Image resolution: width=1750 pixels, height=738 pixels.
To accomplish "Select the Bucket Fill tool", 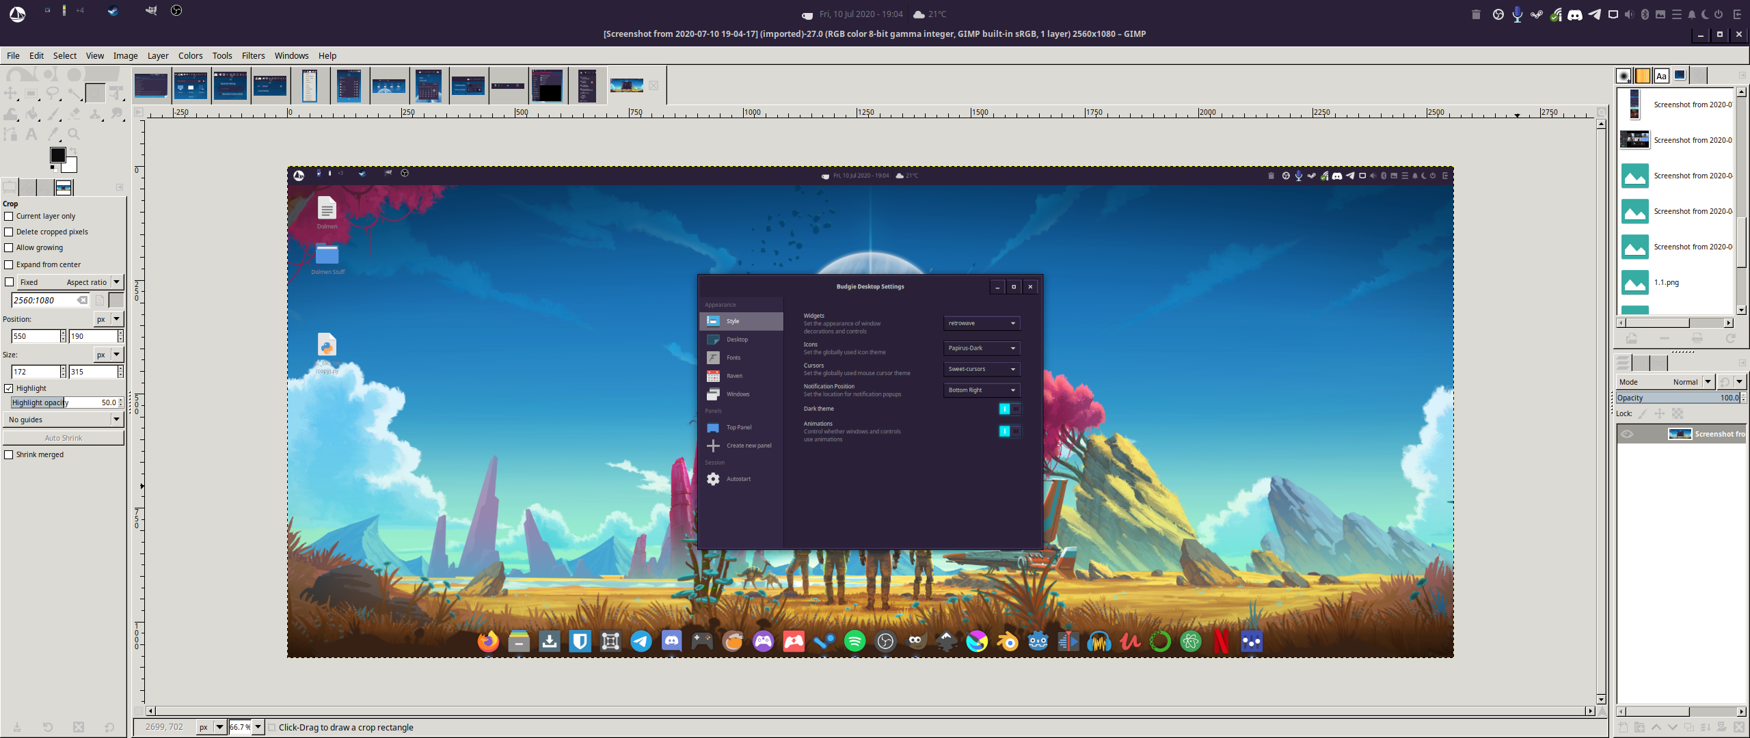I will pos(32,113).
